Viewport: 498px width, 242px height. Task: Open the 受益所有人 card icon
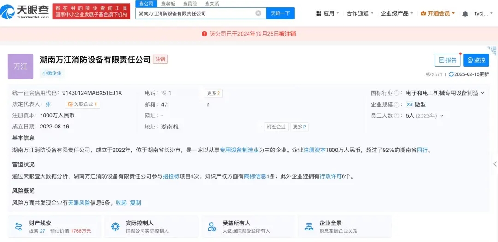[x=212, y=227]
